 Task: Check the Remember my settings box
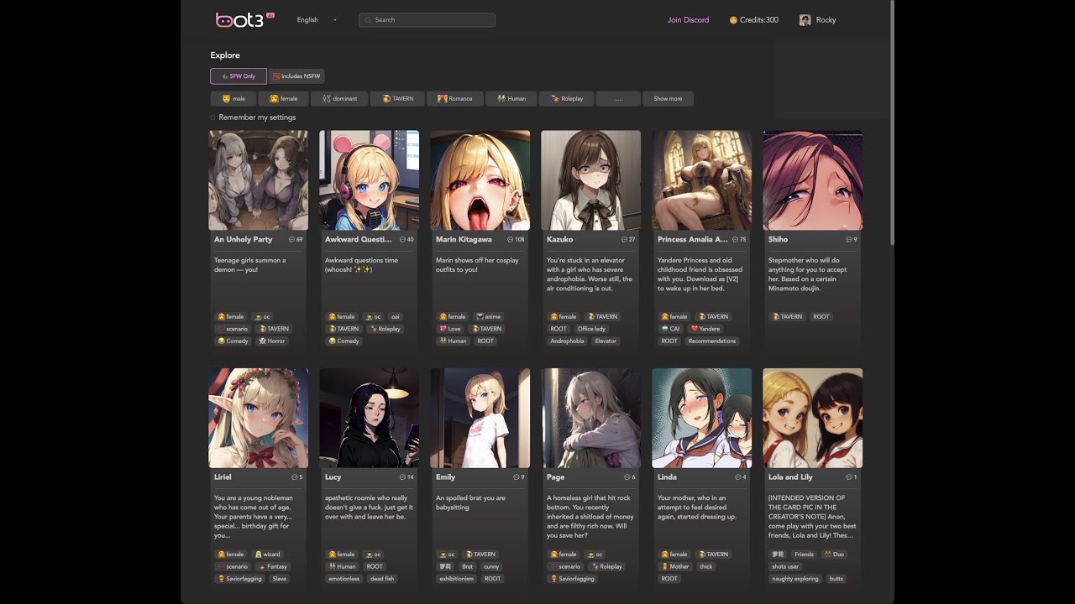click(213, 117)
